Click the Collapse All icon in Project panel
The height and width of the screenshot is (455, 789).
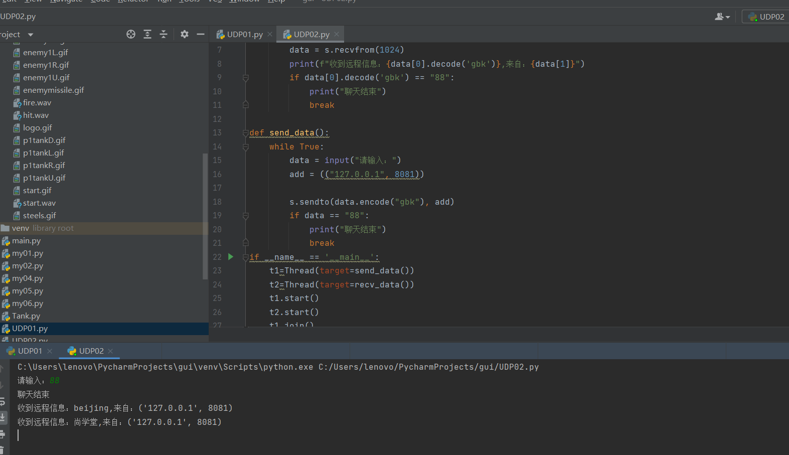click(x=164, y=34)
